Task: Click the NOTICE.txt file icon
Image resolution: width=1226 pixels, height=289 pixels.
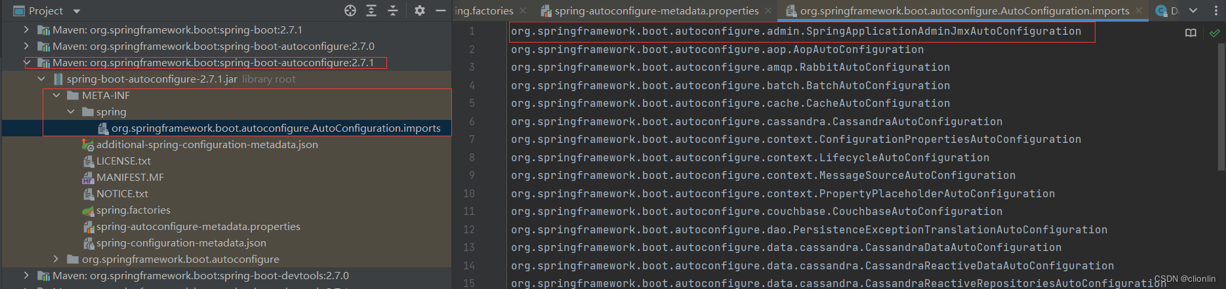Action: (x=88, y=194)
